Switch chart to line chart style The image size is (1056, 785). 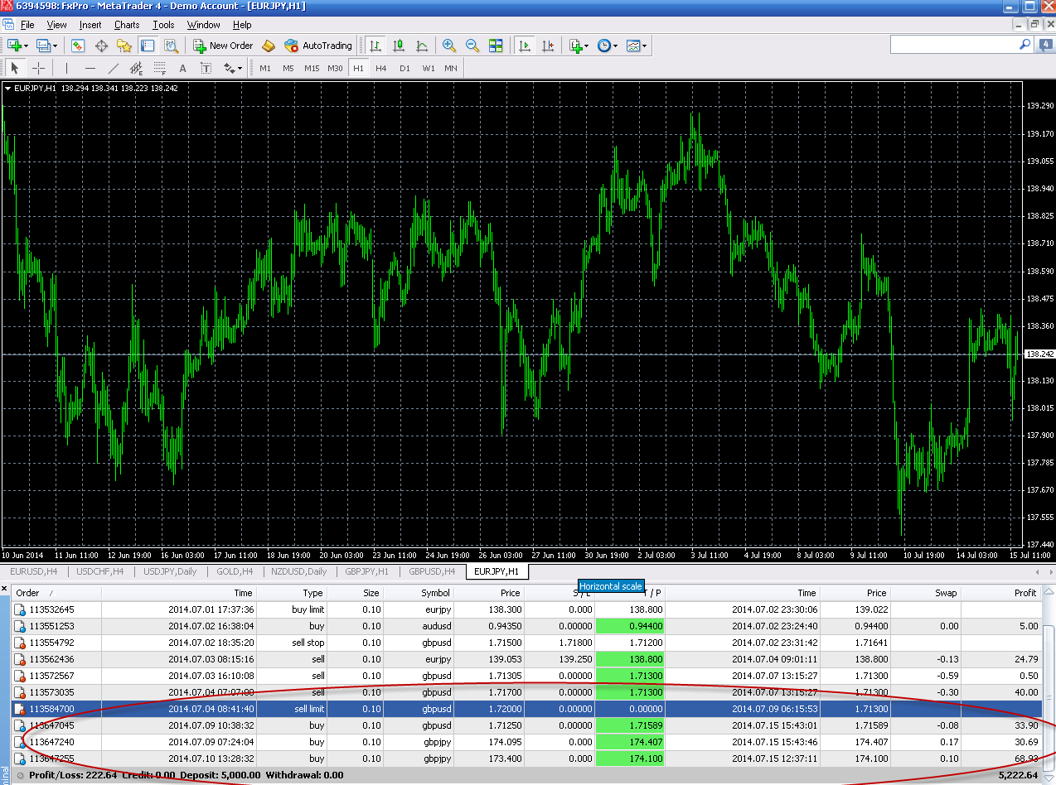pyautogui.click(x=422, y=46)
